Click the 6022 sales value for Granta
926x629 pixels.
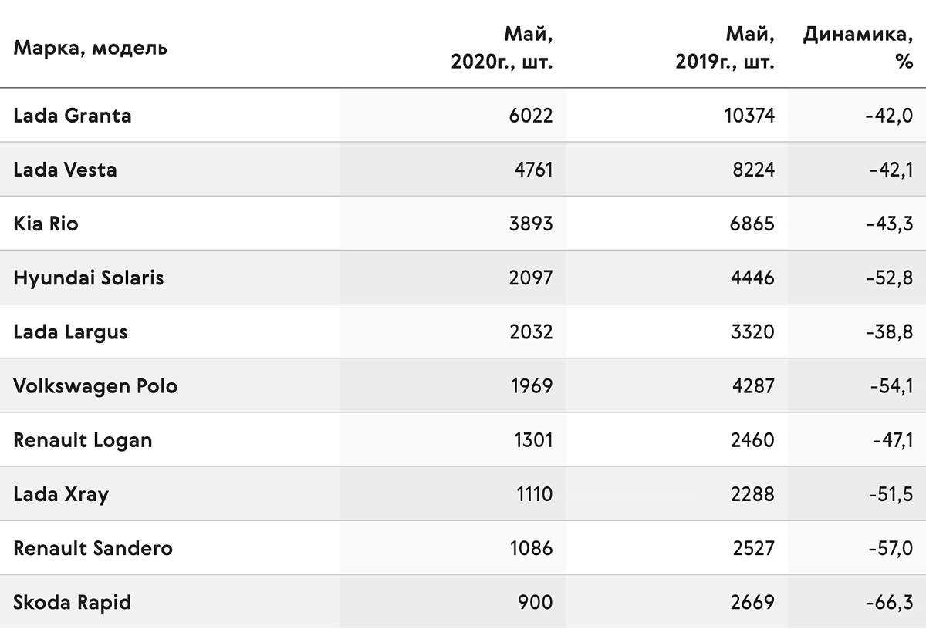pyautogui.click(x=531, y=116)
